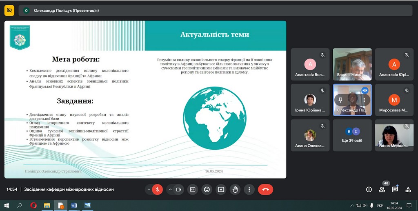The width and height of the screenshot is (418, 211).
Task: Click the УКР language indicator in tray
Action: (x=380, y=205)
